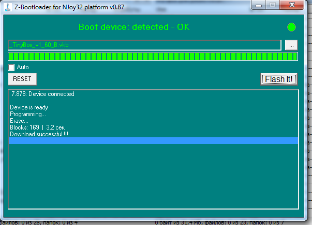
Task: Click the '7.878: Device connected' log line
Action: tap(43, 94)
